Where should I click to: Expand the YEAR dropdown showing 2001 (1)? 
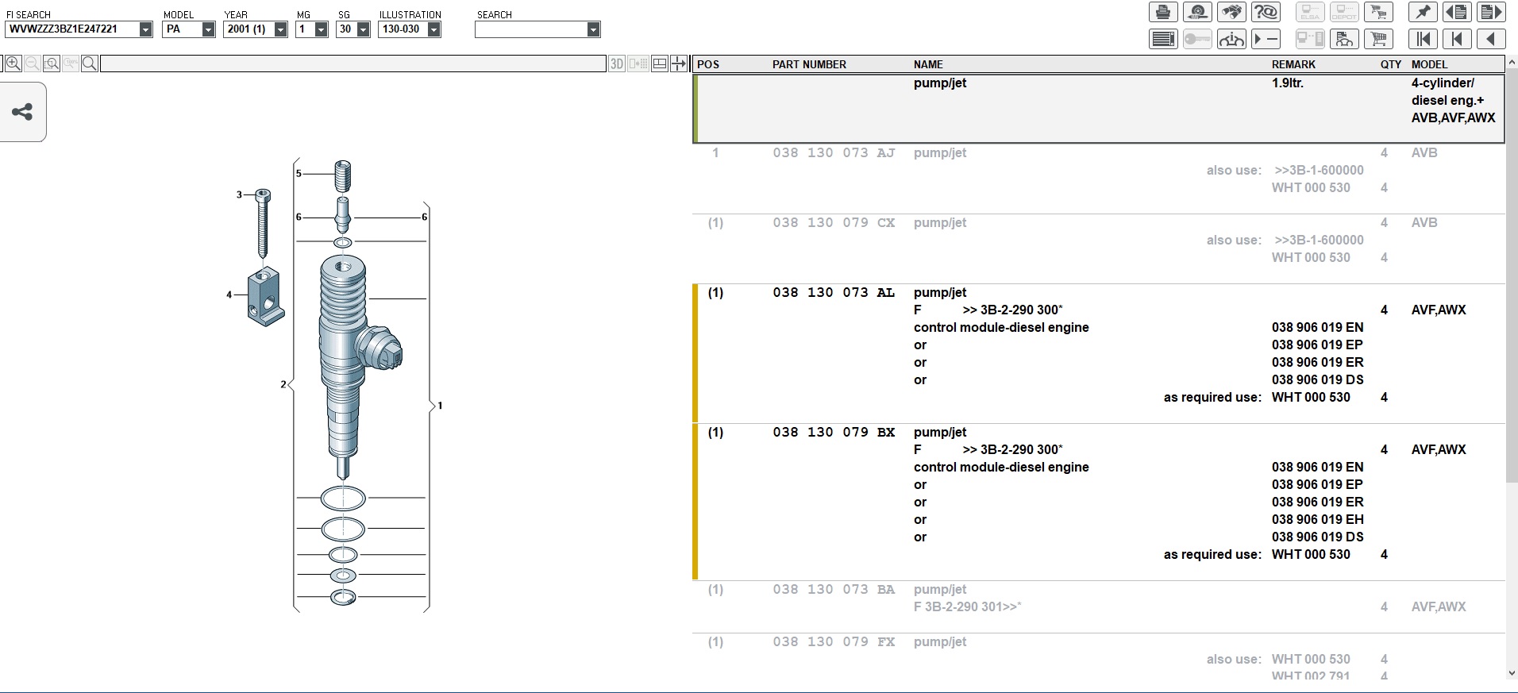point(280,29)
